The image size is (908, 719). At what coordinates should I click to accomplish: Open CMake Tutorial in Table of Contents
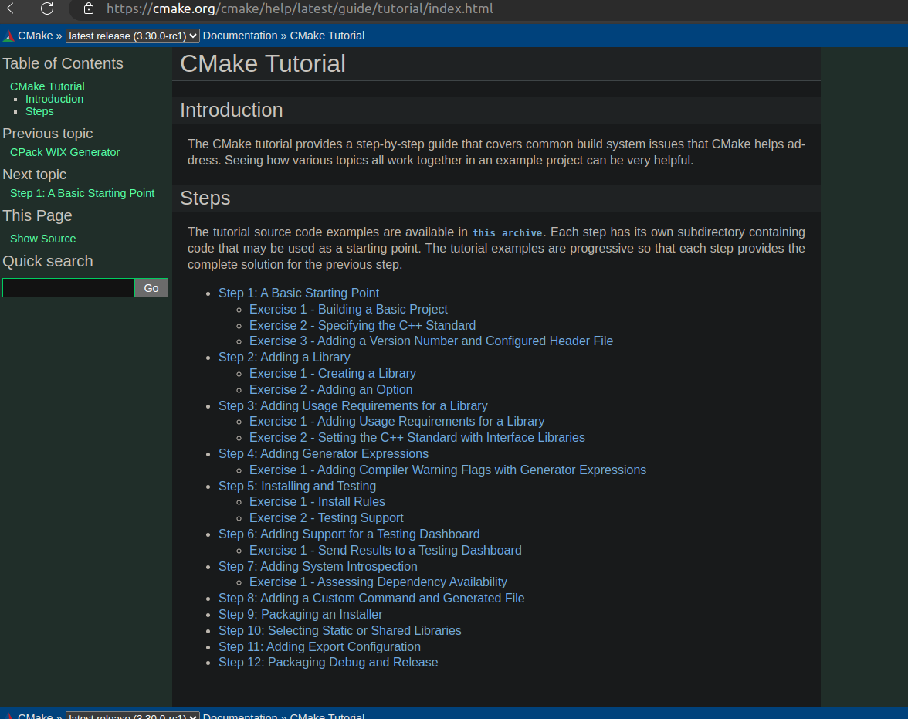coord(48,86)
